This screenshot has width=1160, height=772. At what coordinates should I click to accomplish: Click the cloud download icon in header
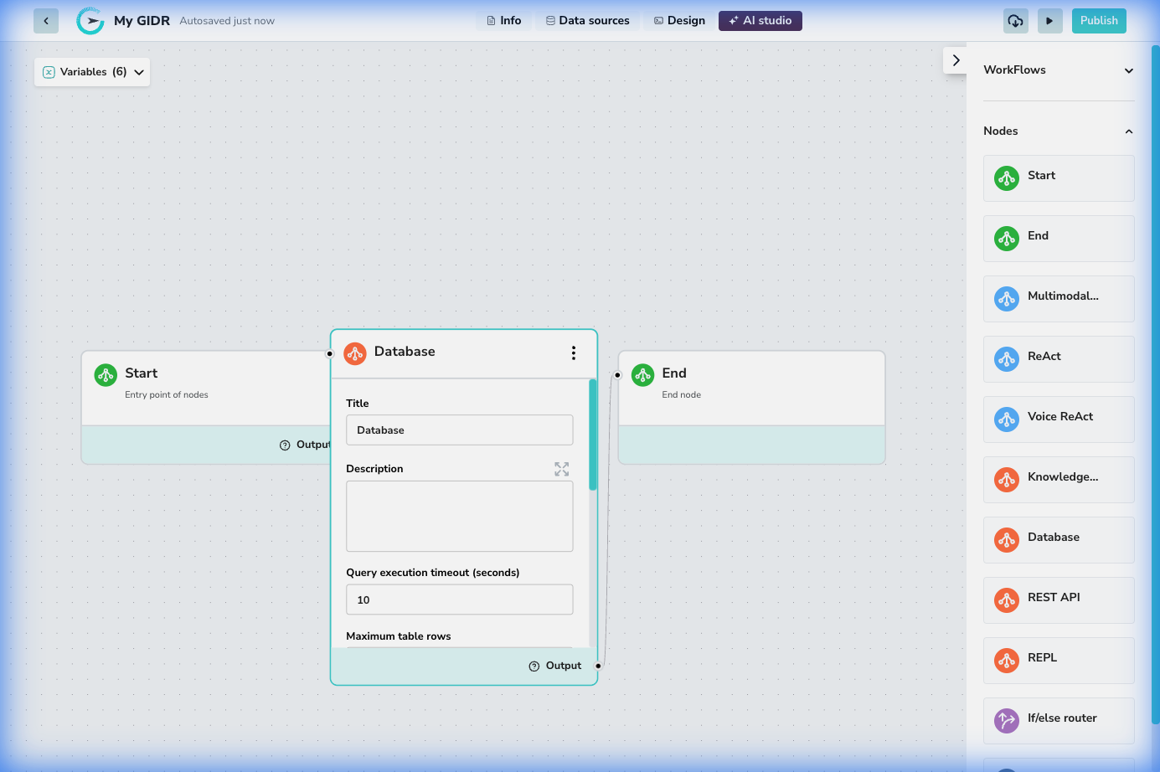[x=1016, y=21]
